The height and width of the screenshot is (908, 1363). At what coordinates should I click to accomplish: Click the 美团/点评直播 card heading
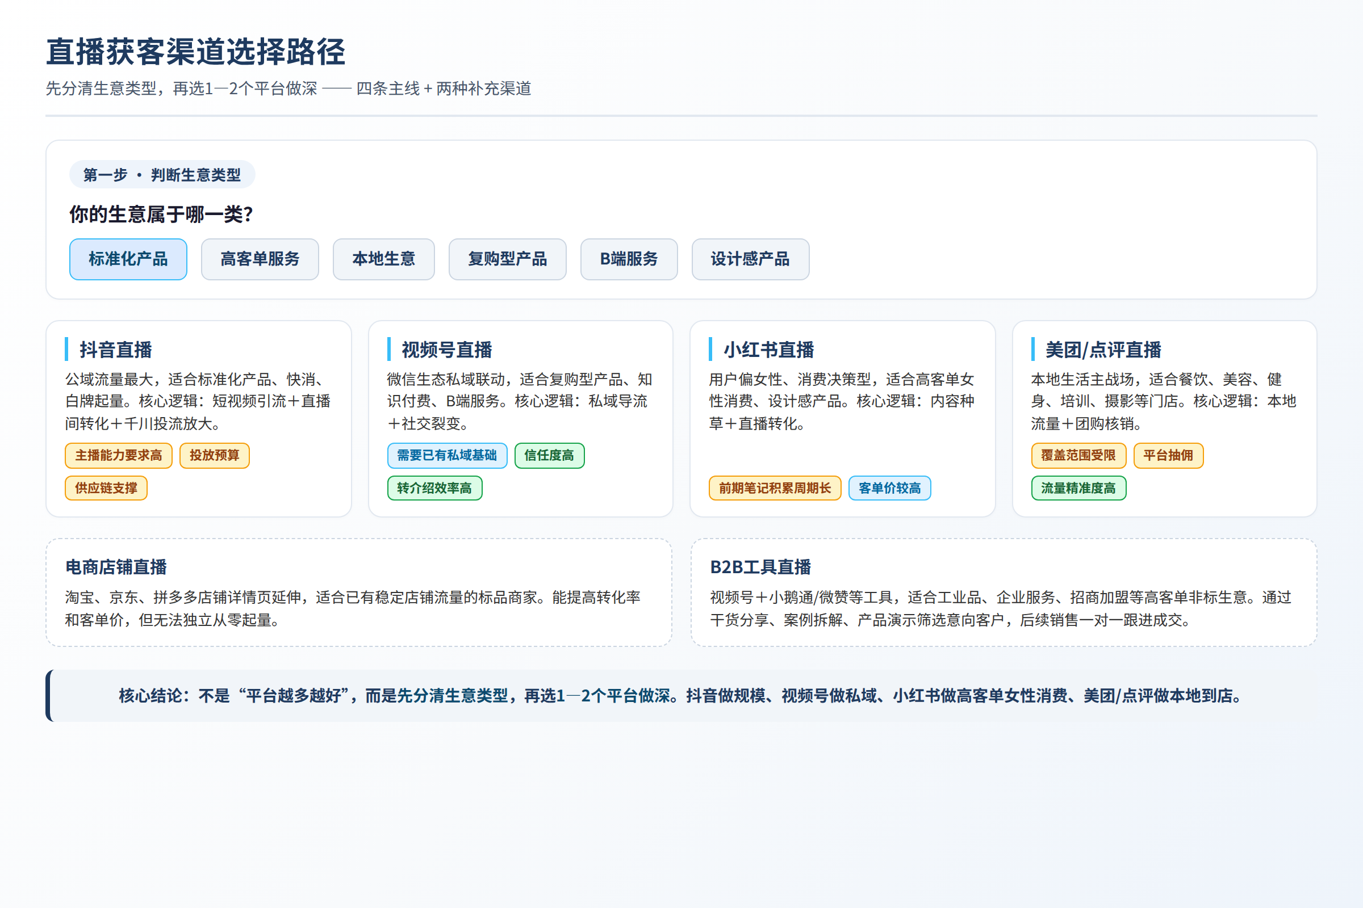(1103, 350)
